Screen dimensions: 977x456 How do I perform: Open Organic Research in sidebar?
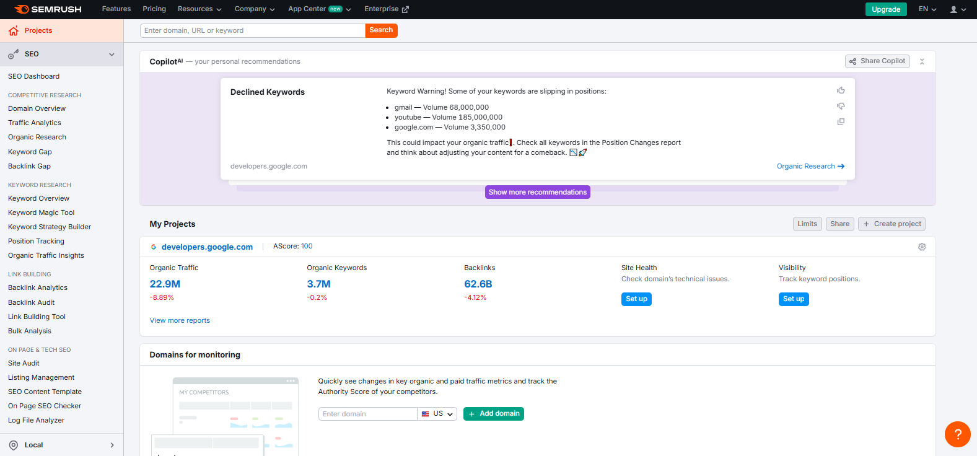[37, 137]
